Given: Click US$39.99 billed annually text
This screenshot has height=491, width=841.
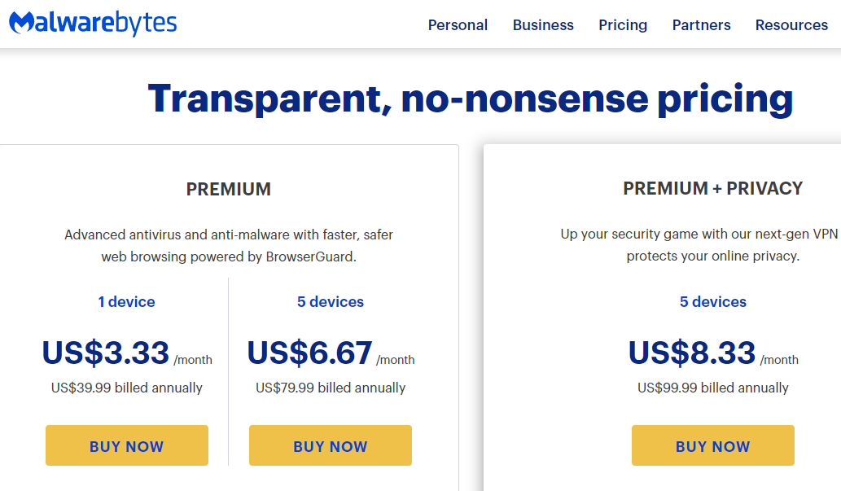Looking at the screenshot, I should pyautogui.click(x=126, y=388).
